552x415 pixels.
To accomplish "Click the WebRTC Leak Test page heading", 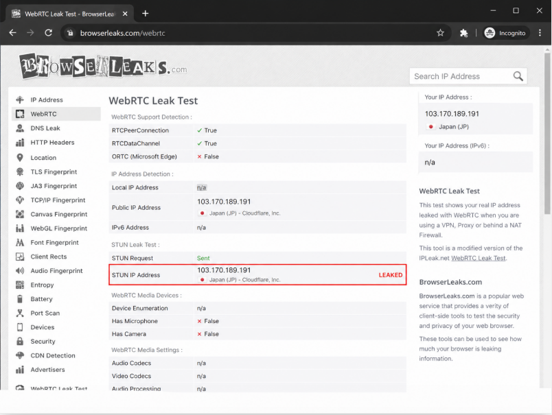I will click(153, 101).
